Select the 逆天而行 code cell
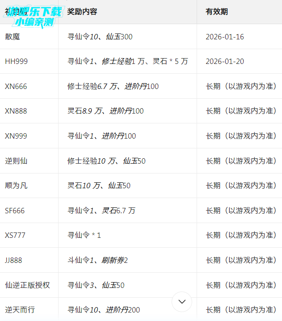This screenshot has width=282, height=321. (x=20, y=310)
